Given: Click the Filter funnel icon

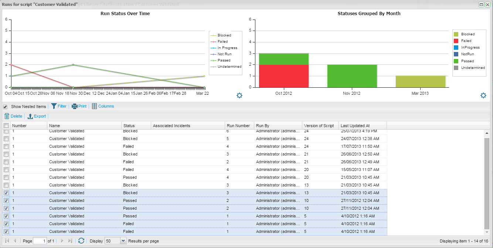Looking at the screenshot, I should (54, 106).
